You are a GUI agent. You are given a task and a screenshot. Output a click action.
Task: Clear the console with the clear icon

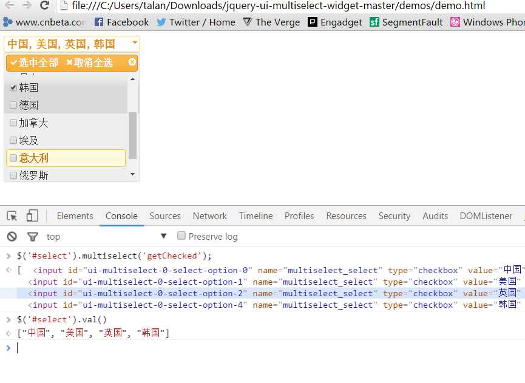click(12, 237)
